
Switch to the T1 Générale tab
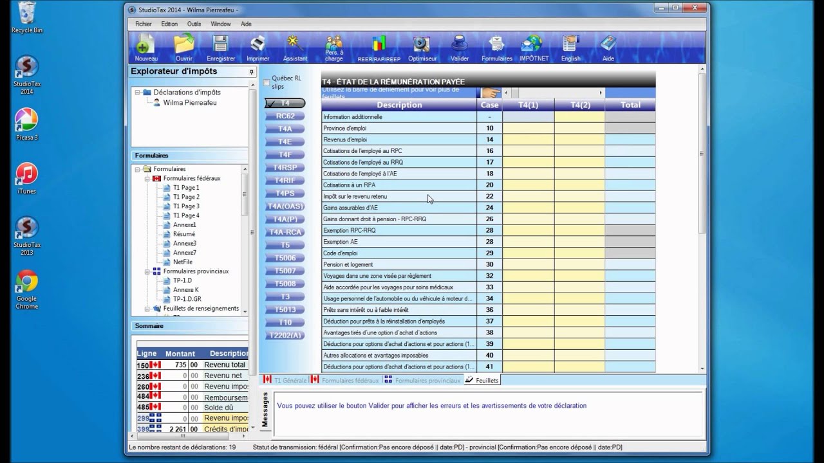coord(285,380)
